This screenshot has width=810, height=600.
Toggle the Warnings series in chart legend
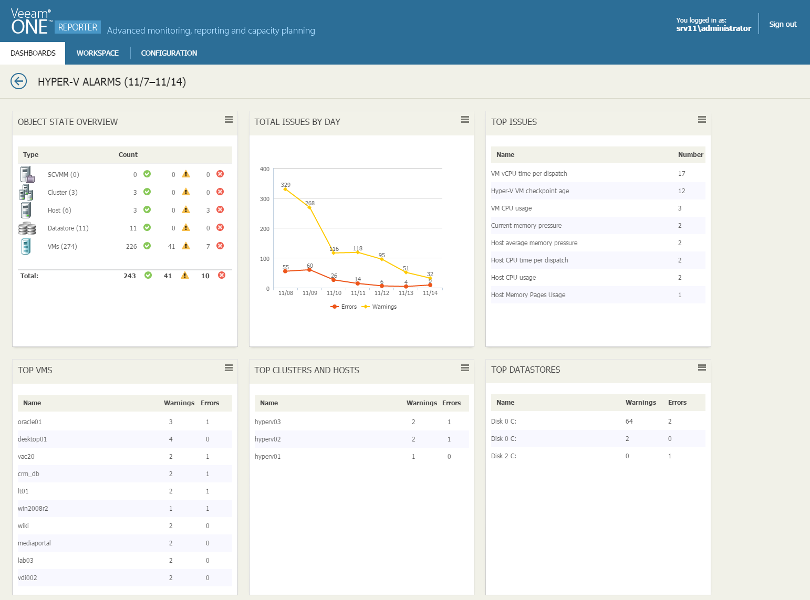[379, 307]
